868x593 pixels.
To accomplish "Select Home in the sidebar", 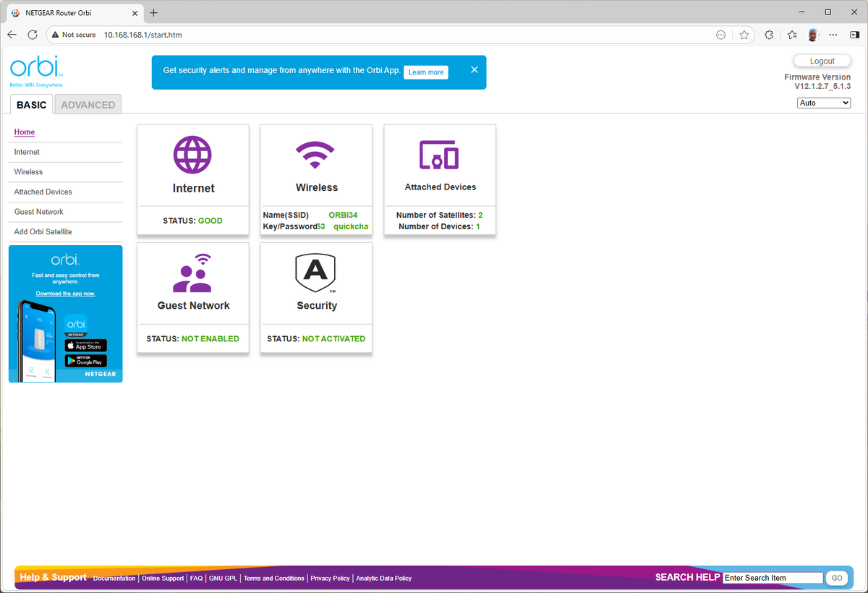I will point(25,132).
